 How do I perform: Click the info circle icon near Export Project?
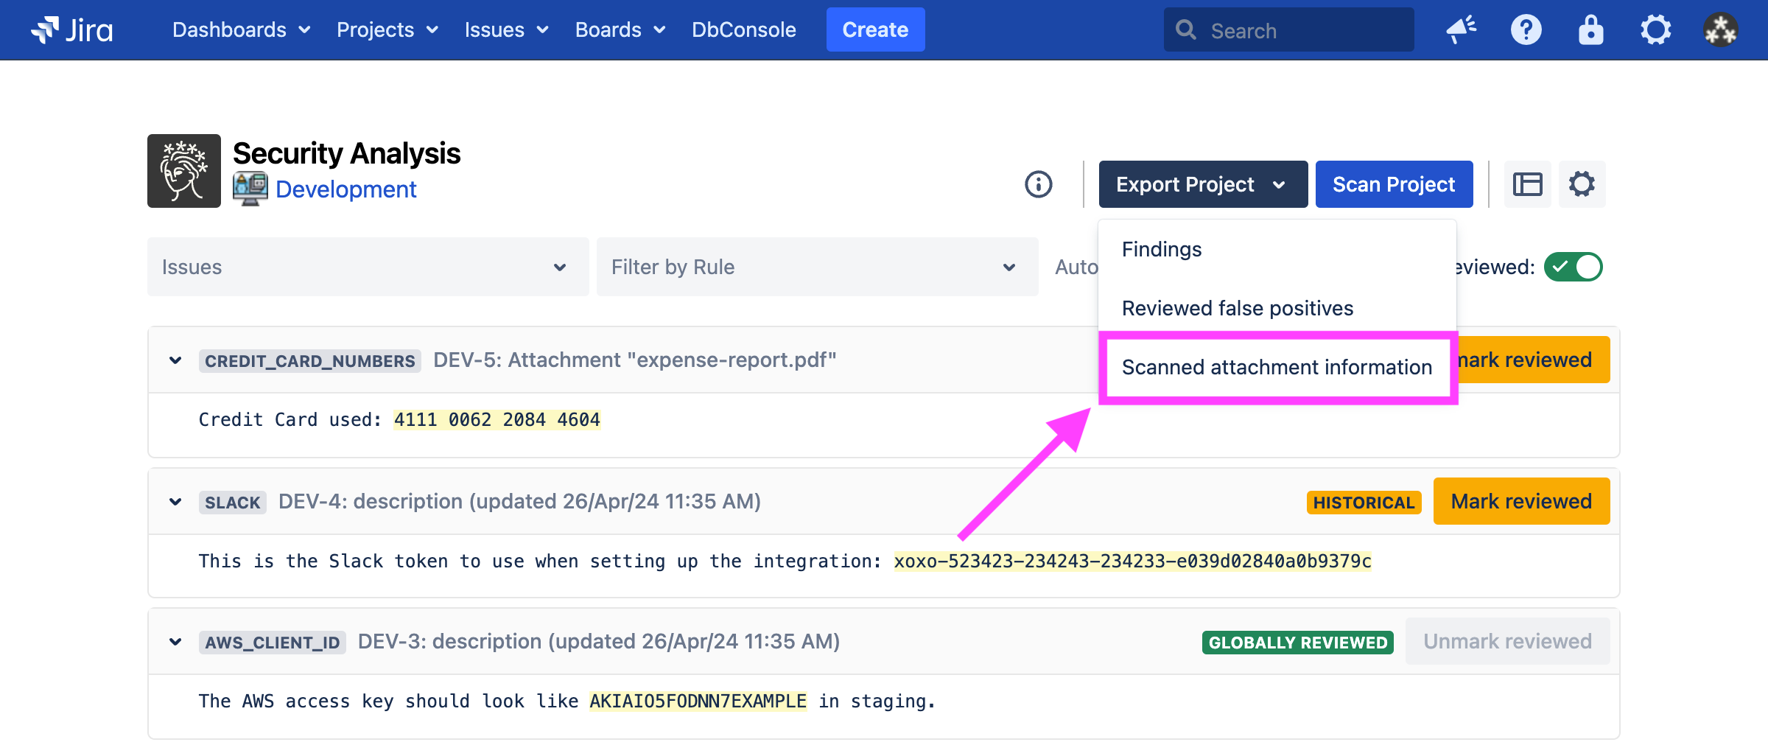click(x=1039, y=184)
